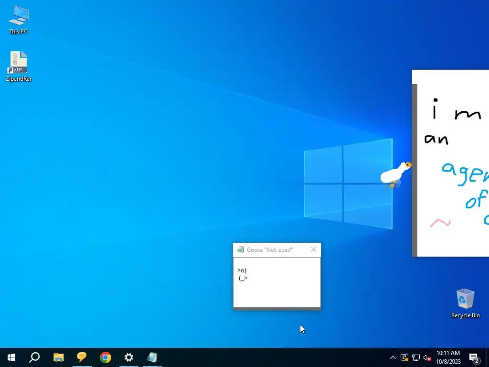
Task: Open the clock showing 10:11 AM
Action: [x=448, y=357]
